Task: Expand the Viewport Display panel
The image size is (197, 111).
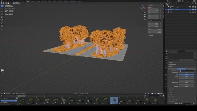Action: [172, 64]
